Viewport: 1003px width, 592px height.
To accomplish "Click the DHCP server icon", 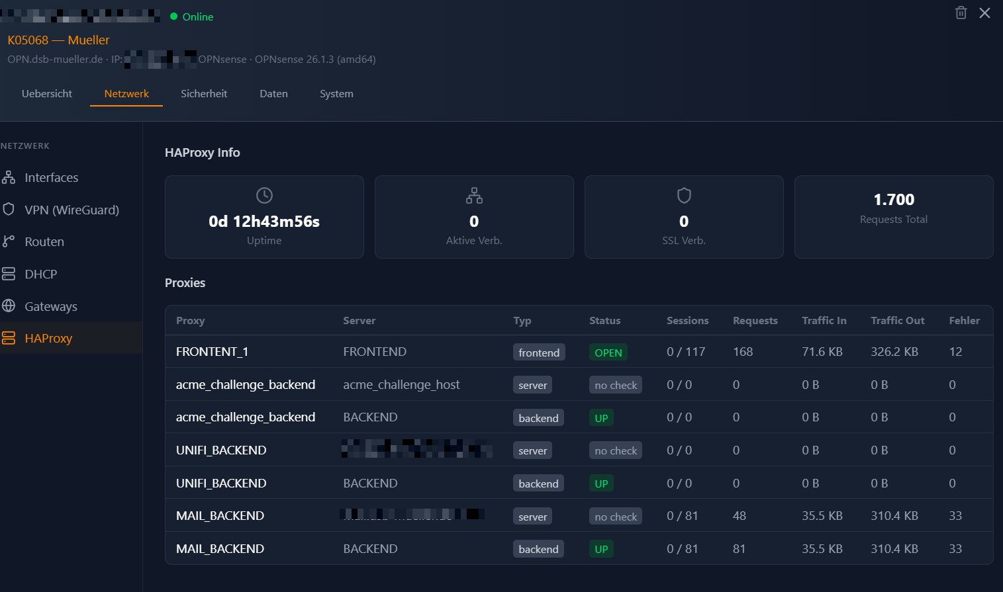I will pyautogui.click(x=9, y=274).
